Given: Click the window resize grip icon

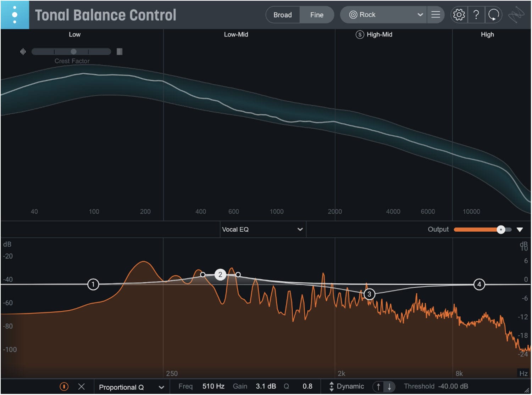Looking at the screenshot, I should 527,390.
